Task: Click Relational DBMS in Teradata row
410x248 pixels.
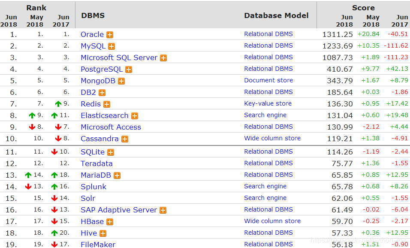Action: (268, 163)
